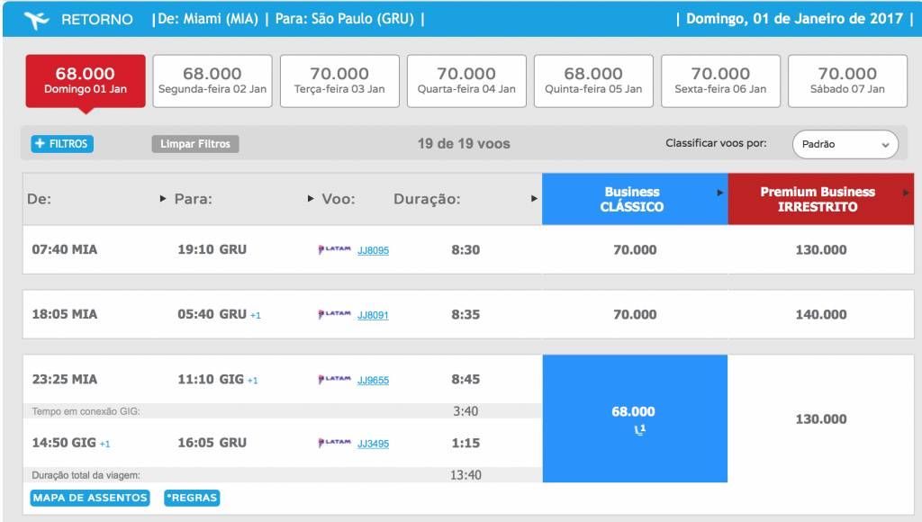The image size is (922, 522).
Task: Click the 18:05 MIA departure time
Action: tap(65, 314)
